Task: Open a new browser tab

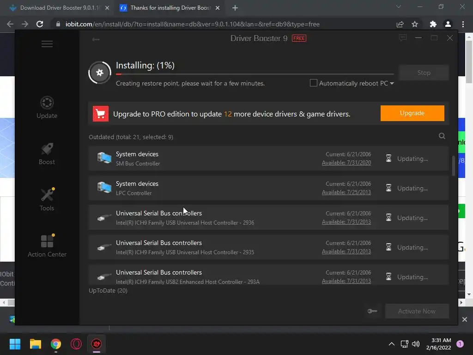Action: (x=235, y=8)
